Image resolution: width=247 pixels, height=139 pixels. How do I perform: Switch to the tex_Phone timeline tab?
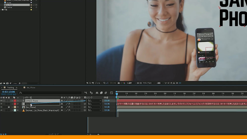pyautogui.click(x=29, y=88)
